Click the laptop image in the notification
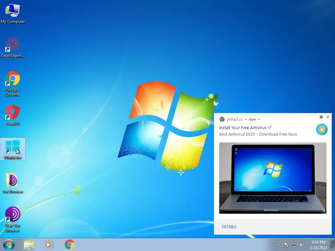The height and width of the screenshot is (251, 335). (x=273, y=178)
